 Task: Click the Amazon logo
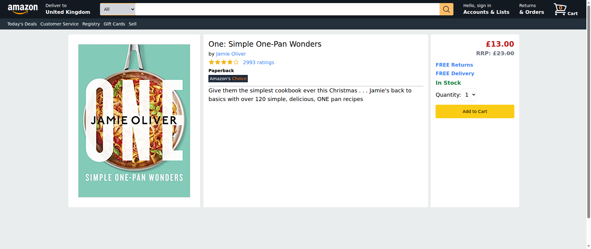click(x=23, y=9)
